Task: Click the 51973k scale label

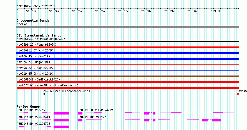Action: [x=31, y=11]
